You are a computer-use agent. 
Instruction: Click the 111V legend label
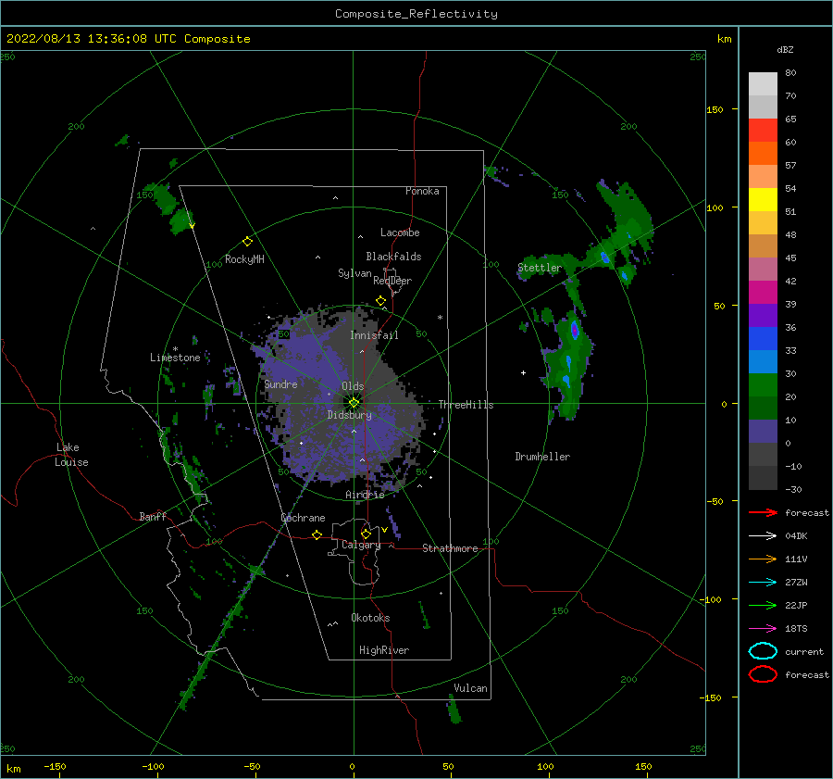pyautogui.click(x=796, y=559)
